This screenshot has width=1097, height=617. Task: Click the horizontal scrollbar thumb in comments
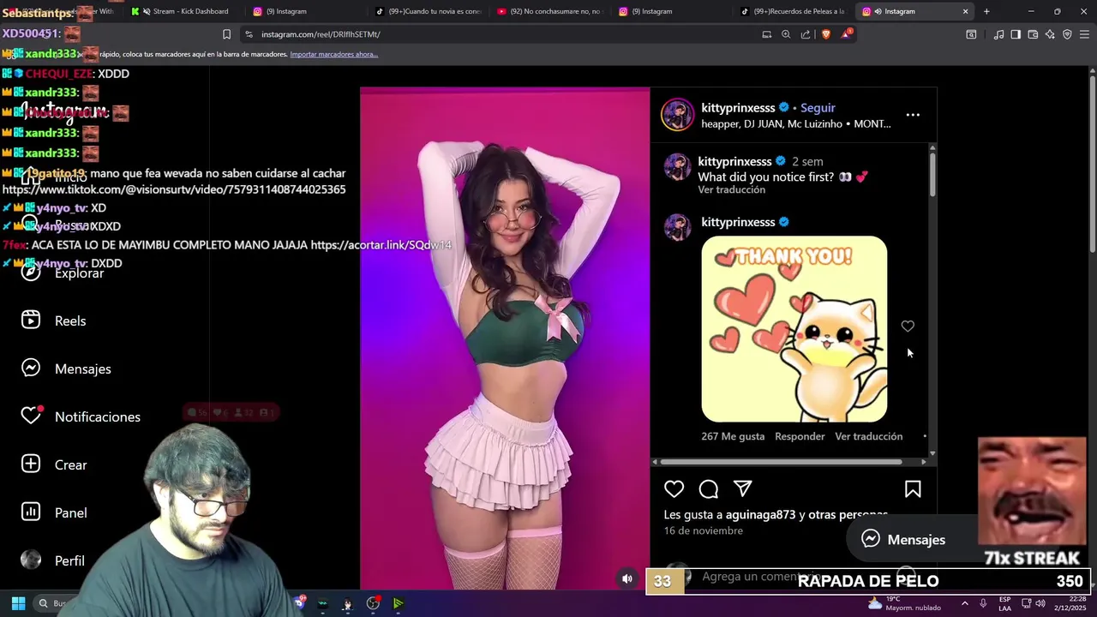click(782, 462)
